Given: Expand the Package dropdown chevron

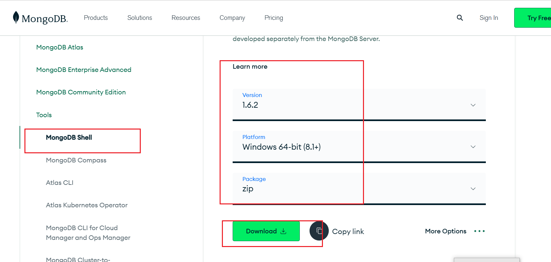Looking at the screenshot, I should (473, 189).
